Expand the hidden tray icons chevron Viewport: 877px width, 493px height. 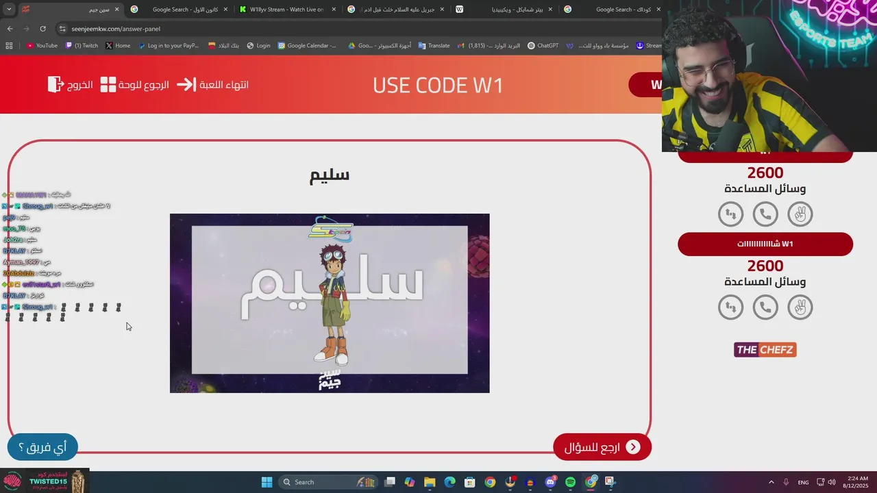point(771,482)
